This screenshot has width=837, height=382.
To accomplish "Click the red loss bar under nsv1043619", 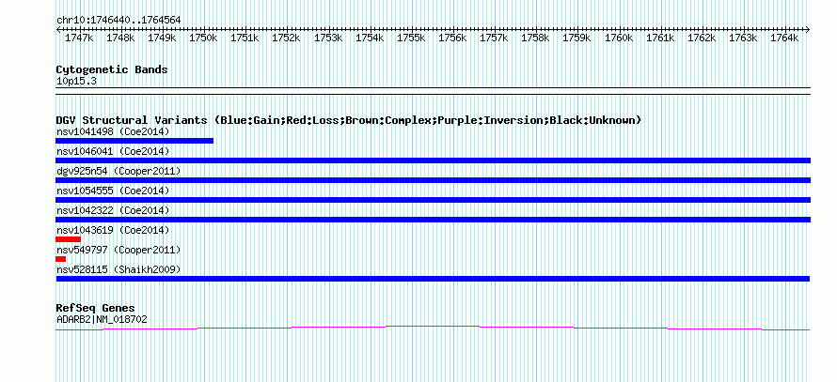I will (68, 239).
